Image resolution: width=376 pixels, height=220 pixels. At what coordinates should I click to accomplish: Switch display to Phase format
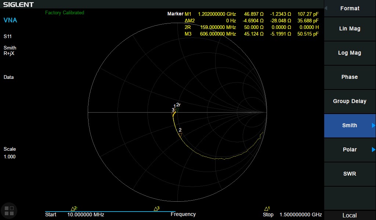pyautogui.click(x=349, y=77)
